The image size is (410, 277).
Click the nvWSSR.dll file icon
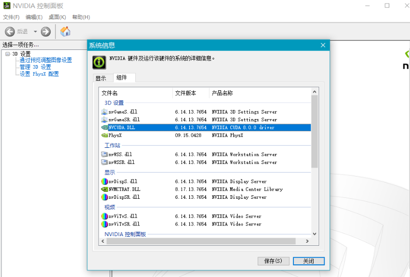[105, 162]
